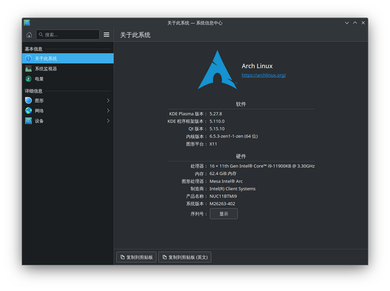Open 系统监视器 sidebar entry
The width and height of the screenshot is (390, 291).
pyautogui.click(x=68, y=69)
